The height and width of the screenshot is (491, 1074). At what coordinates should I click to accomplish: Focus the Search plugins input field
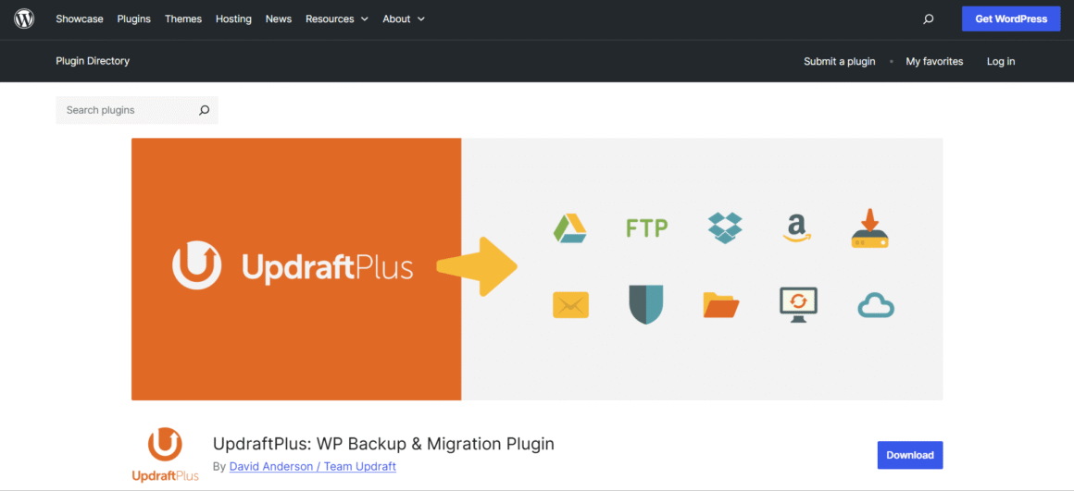[137, 110]
